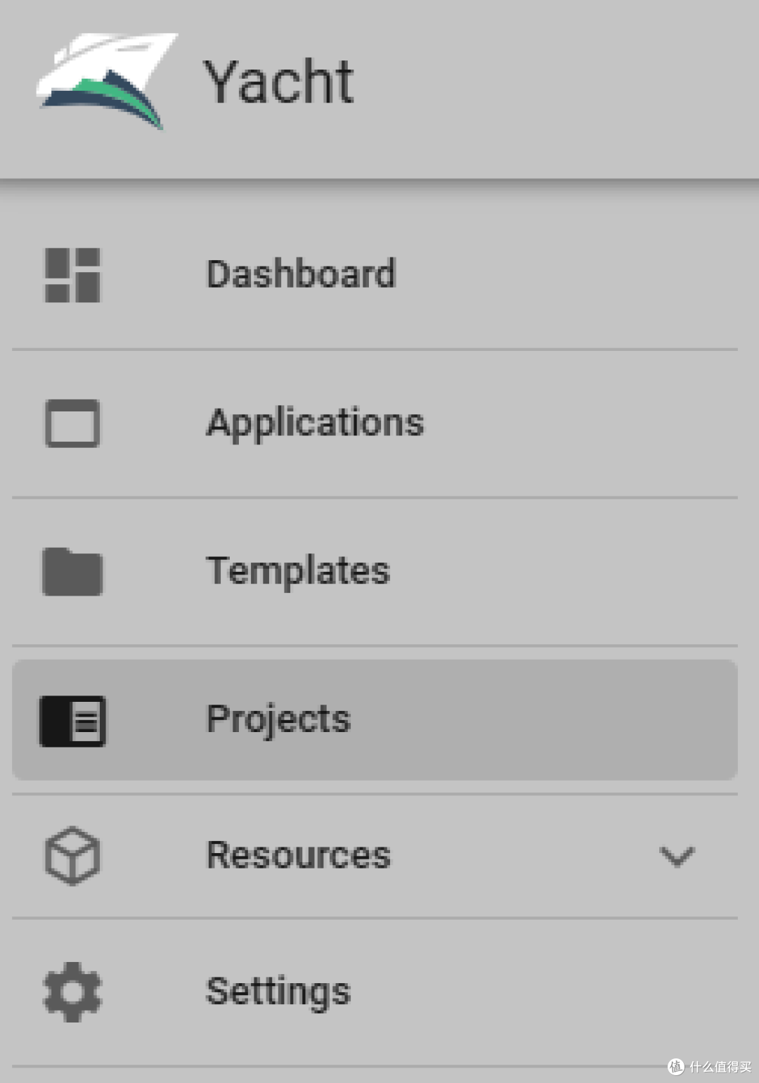This screenshot has height=1083, width=759.
Task: Go to the Applications text label
Action: 315,423
